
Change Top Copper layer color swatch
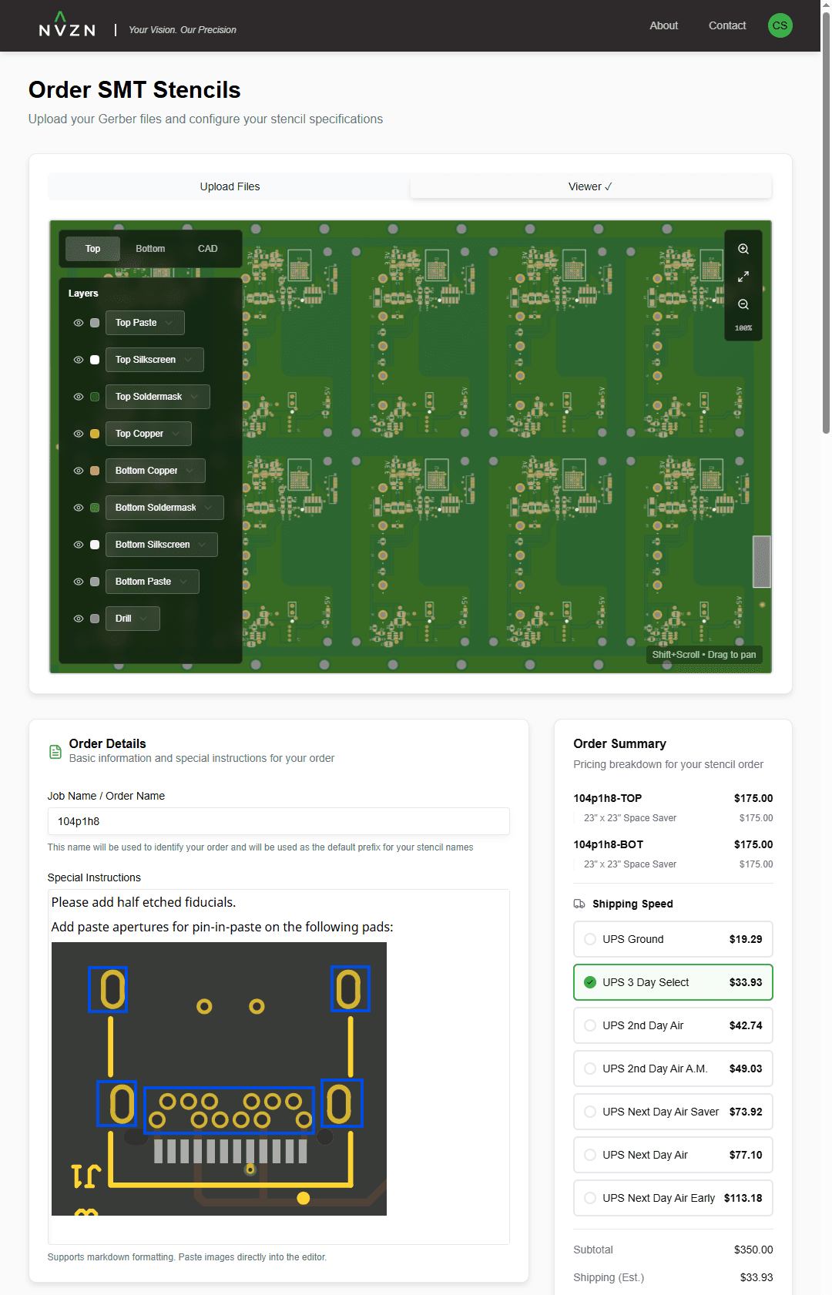click(95, 434)
